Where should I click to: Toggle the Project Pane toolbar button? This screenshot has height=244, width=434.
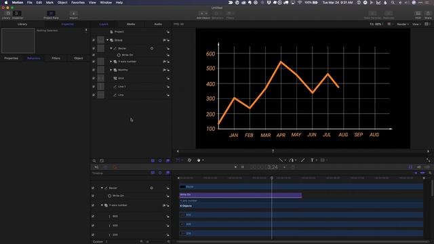click(x=51, y=14)
